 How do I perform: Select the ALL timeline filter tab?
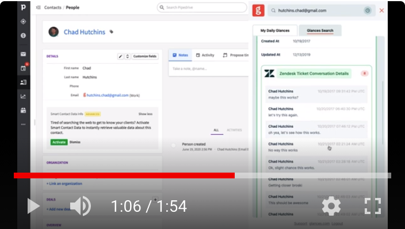click(216, 130)
